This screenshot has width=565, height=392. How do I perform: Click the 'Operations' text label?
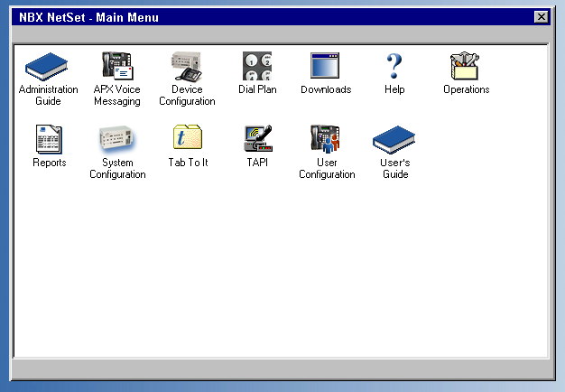466,90
